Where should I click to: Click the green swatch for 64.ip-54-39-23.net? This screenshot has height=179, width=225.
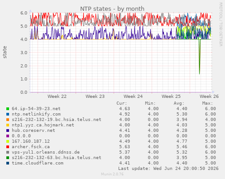8,109
